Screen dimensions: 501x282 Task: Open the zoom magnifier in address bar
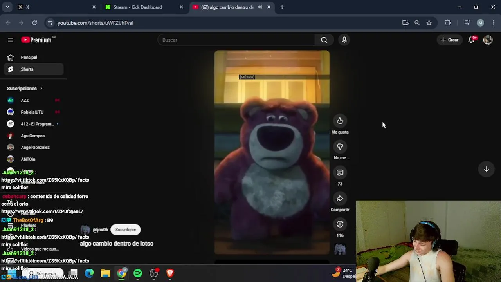pyautogui.click(x=417, y=23)
